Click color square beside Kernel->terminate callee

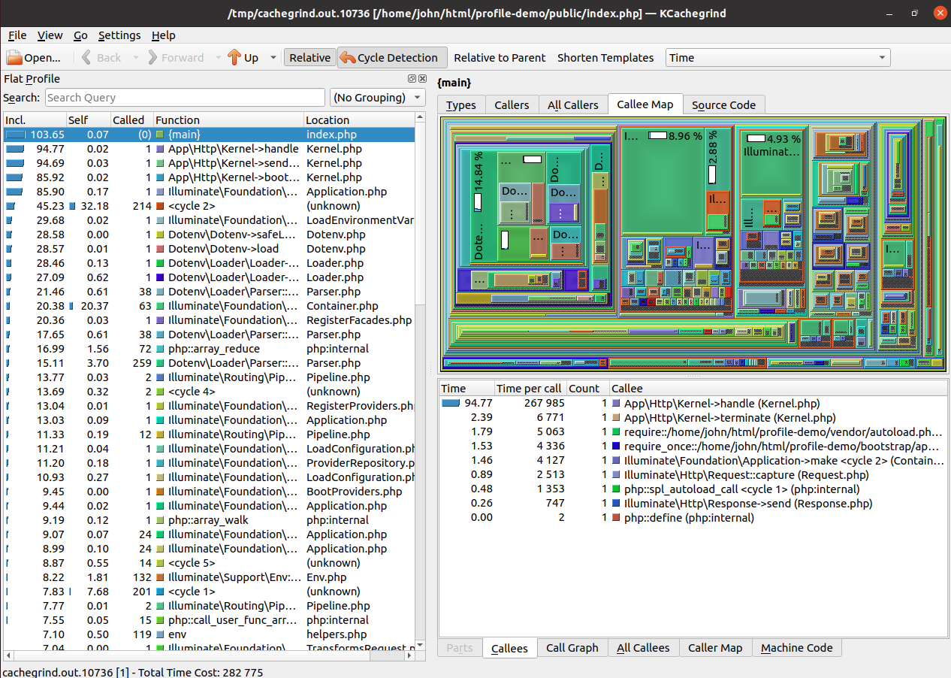pyautogui.click(x=617, y=418)
